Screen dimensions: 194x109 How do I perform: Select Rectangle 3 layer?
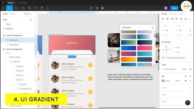coord(14,40)
